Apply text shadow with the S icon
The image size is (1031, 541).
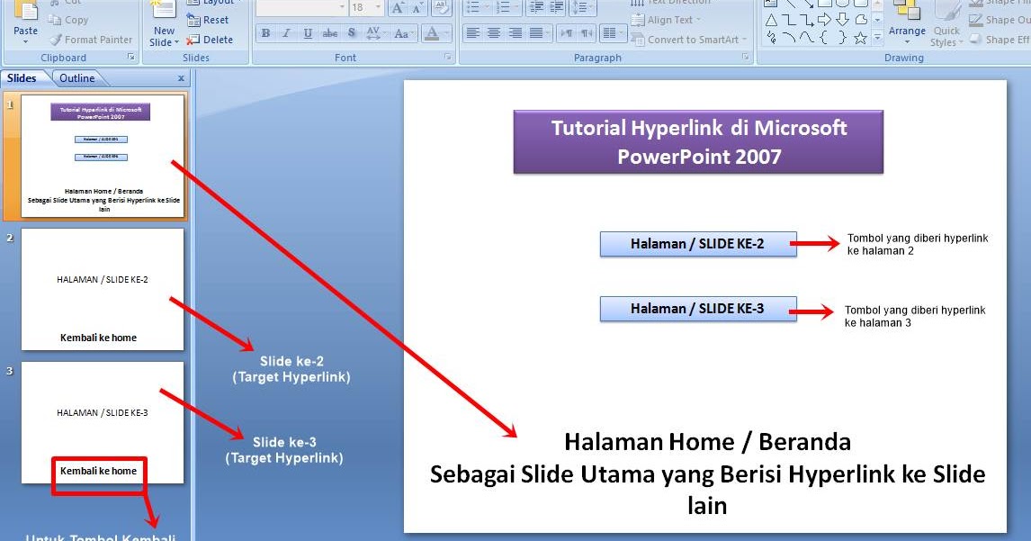click(x=351, y=33)
